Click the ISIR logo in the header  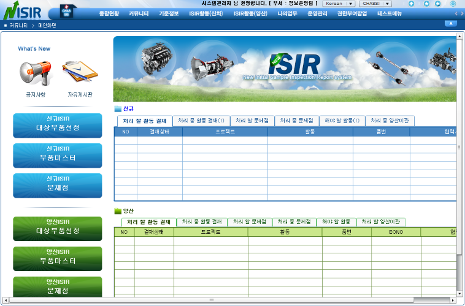23,11
